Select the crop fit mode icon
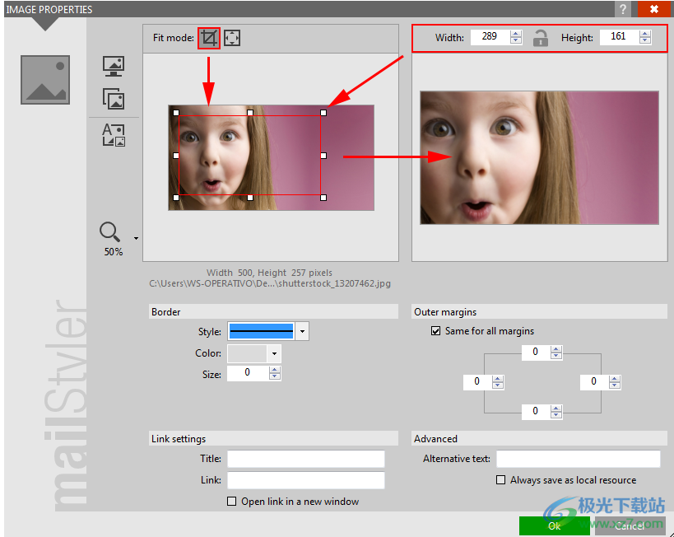This screenshot has width=674, height=537. (209, 38)
